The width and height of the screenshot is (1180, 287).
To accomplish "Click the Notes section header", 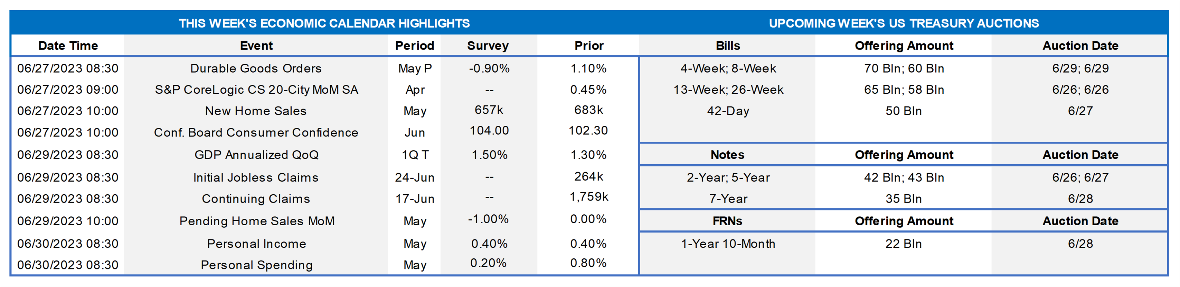I will point(727,155).
